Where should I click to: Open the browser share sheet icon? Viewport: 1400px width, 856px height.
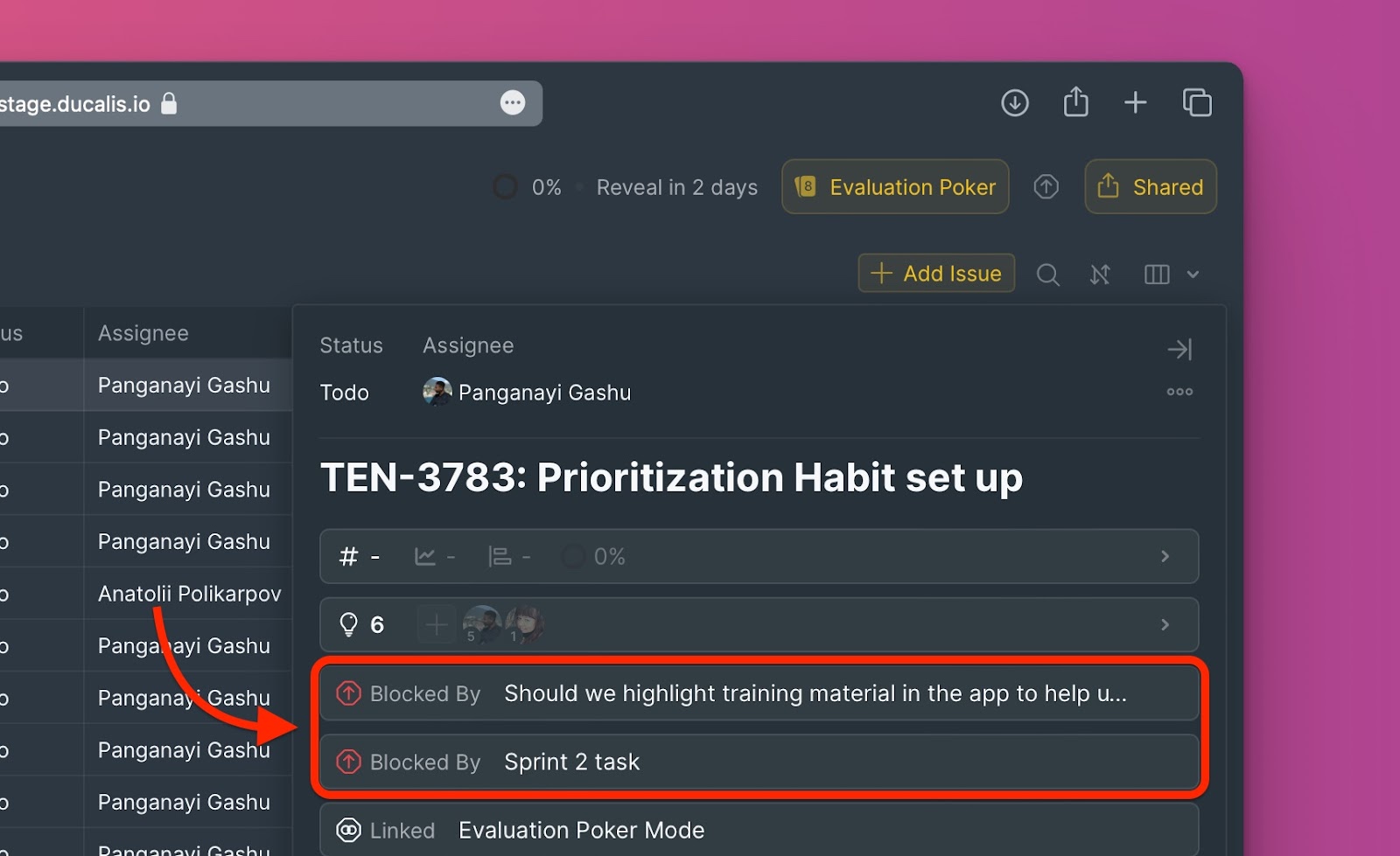[x=1075, y=102]
